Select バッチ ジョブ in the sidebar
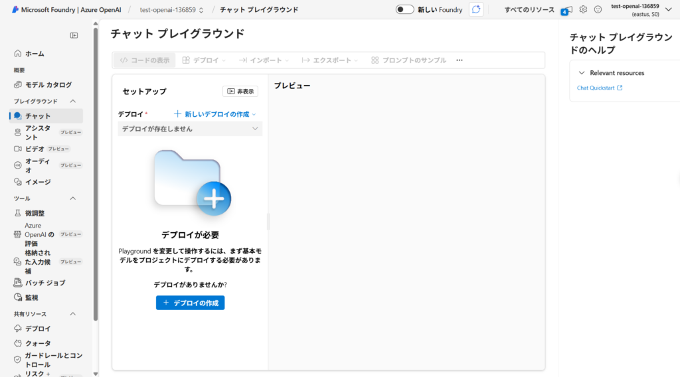The image size is (680, 377). (x=46, y=283)
